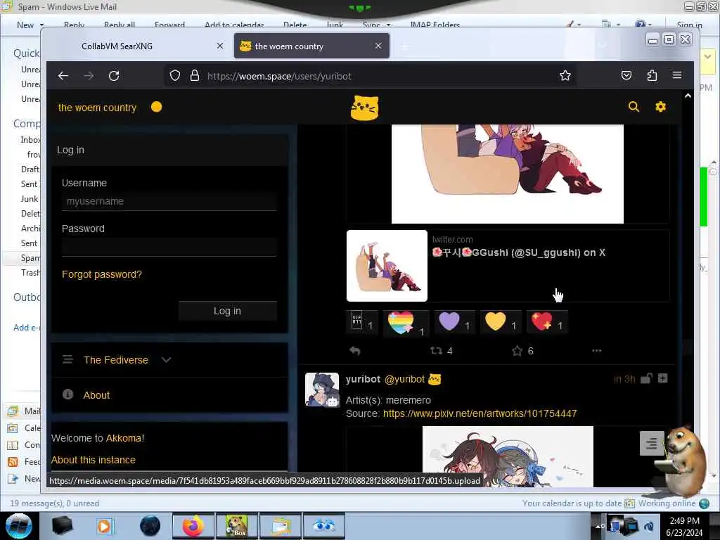Open floating sidebar toggle button

coord(652,443)
